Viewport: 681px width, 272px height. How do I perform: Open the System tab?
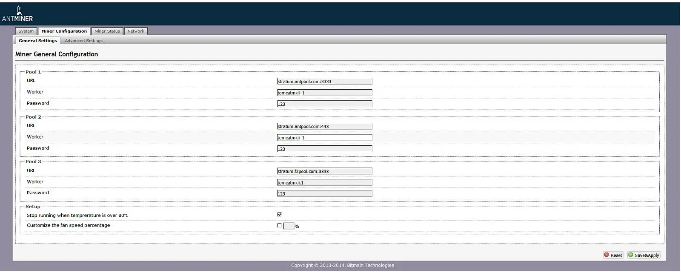click(x=26, y=31)
